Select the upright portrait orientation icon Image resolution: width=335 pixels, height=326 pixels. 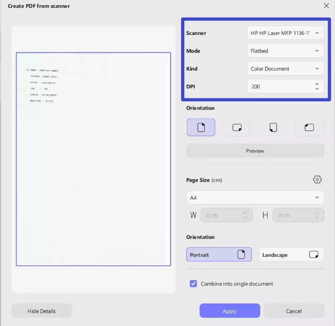tap(201, 127)
